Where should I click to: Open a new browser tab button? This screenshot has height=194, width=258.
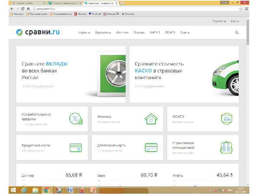[122, 3]
